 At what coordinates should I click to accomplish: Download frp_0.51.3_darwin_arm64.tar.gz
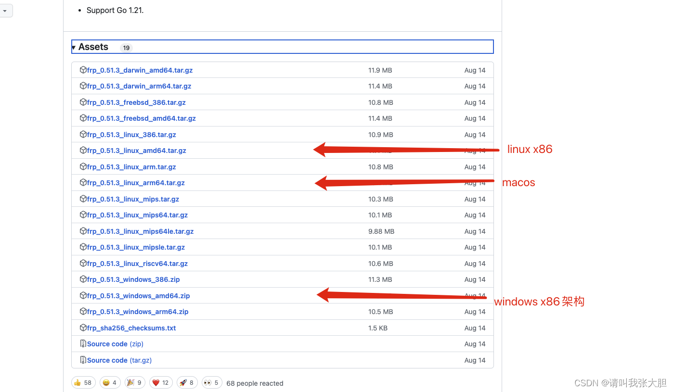(139, 86)
